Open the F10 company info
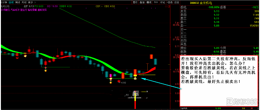The height and width of the screenshot is (110, 260). coord(156,2)
